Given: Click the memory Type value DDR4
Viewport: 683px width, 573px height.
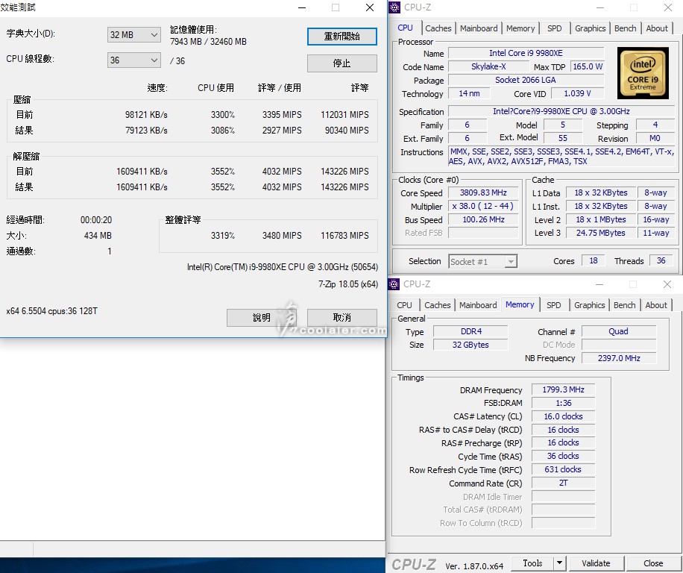Looking at the screenshot, I should [471, 331].
